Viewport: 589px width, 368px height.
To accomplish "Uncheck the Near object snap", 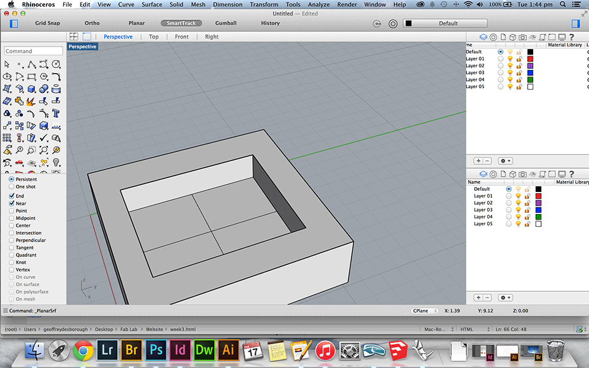I will (x=11, y=203).
